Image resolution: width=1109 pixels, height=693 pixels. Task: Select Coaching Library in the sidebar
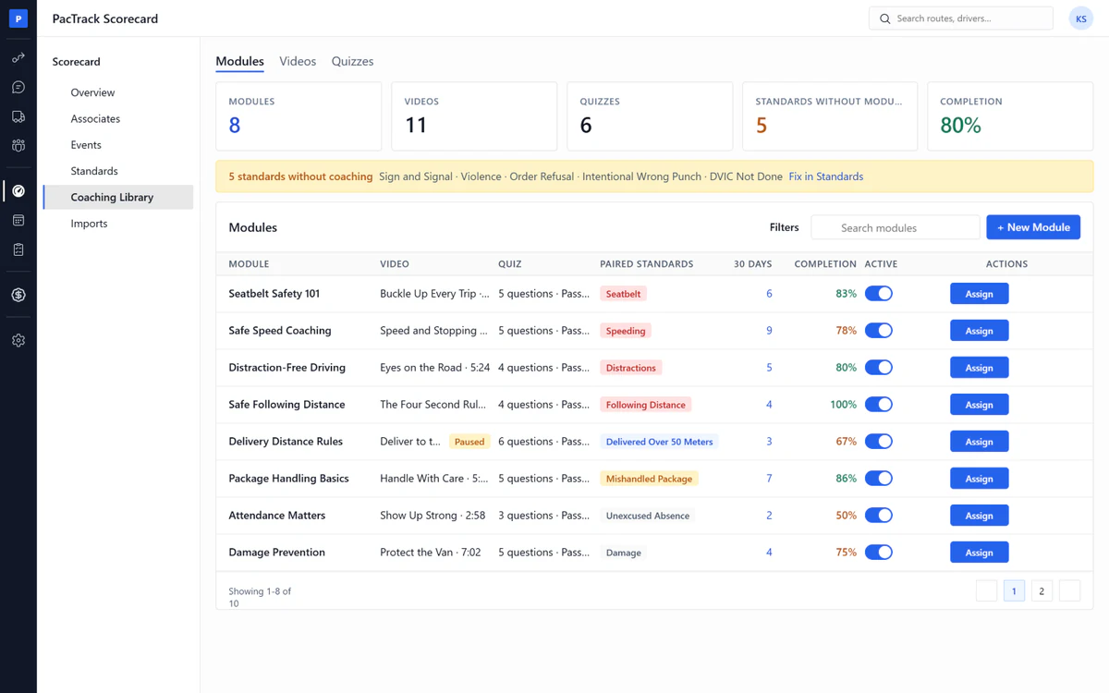(118, 197)
